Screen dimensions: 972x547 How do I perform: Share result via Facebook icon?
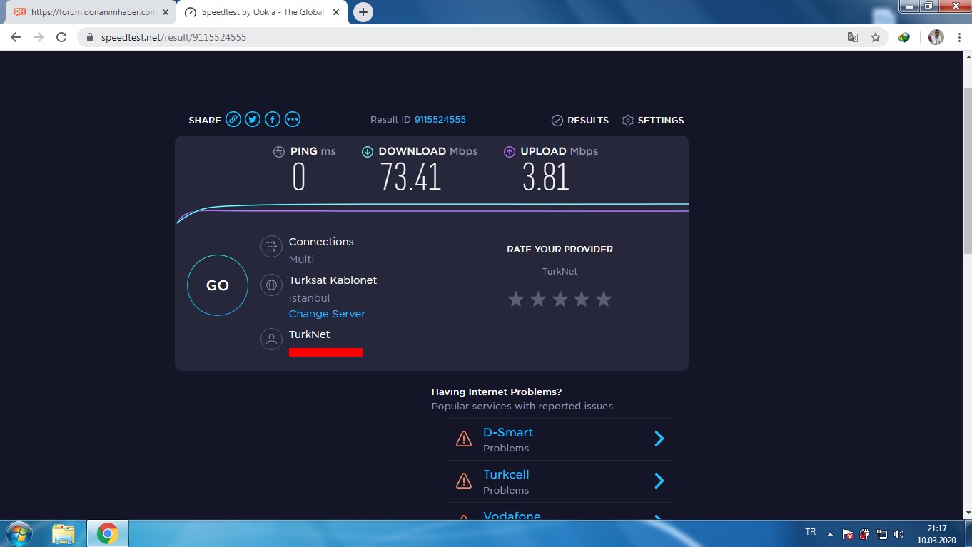coord(273,120)
